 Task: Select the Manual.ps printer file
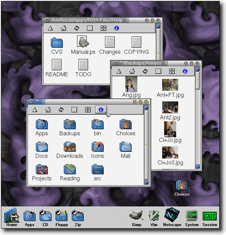[x=83, y=45]
